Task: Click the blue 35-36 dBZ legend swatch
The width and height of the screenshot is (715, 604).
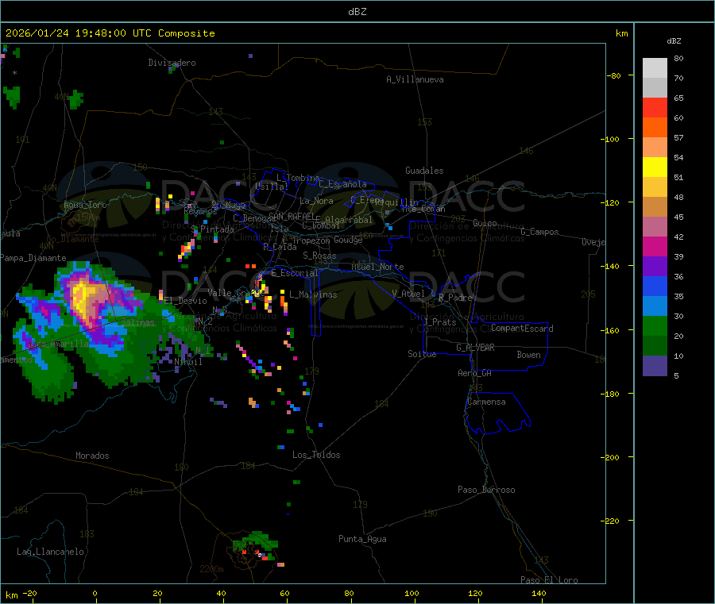Action: pyautogui.click(x=655, y=286)
